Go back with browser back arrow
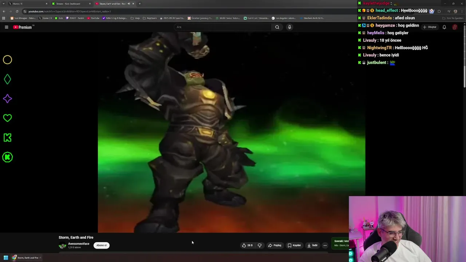 click(x=4, y=11)
